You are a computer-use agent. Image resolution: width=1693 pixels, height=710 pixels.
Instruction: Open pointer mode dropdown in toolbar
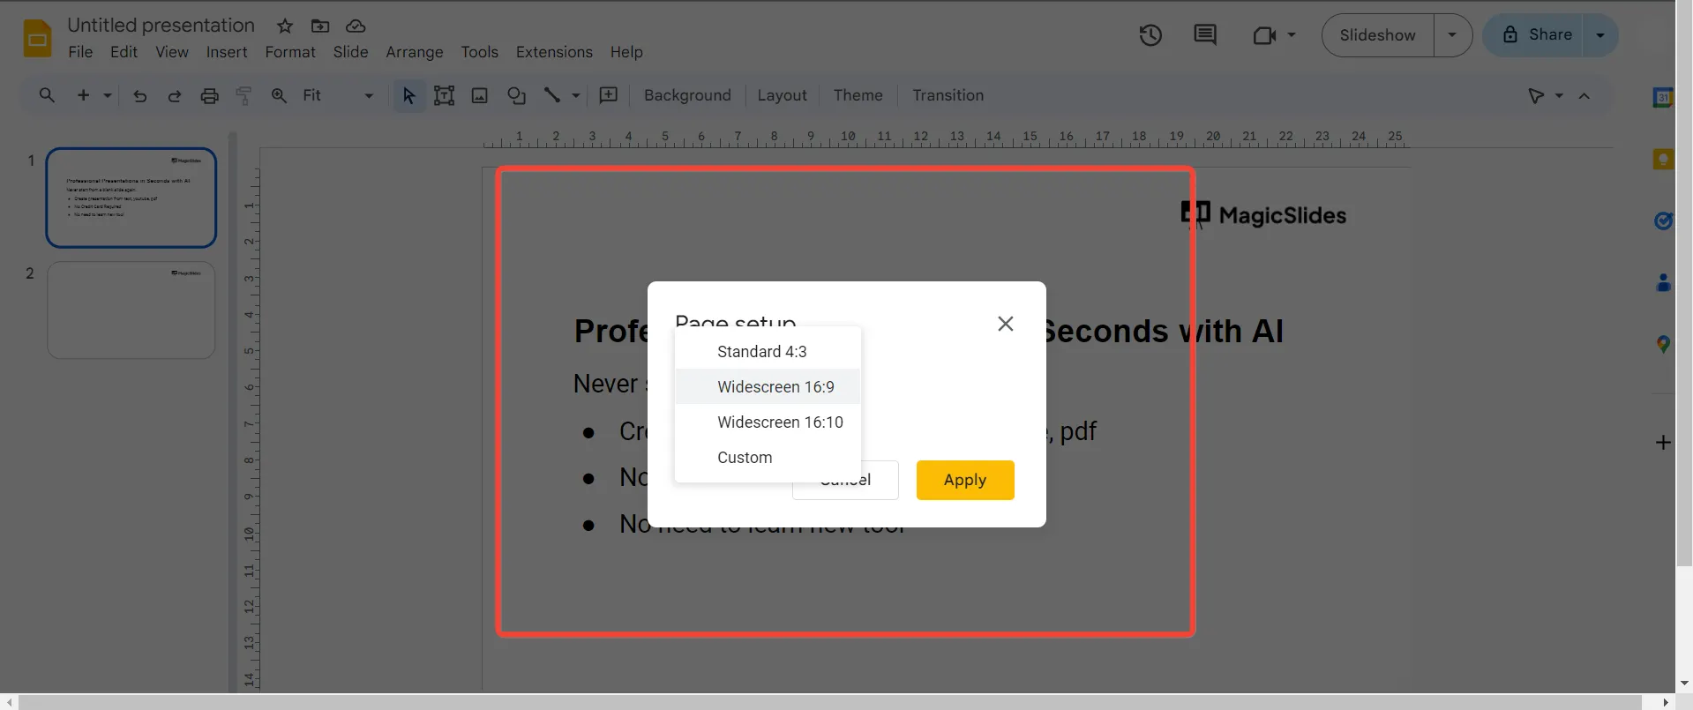pos(1559,95)
